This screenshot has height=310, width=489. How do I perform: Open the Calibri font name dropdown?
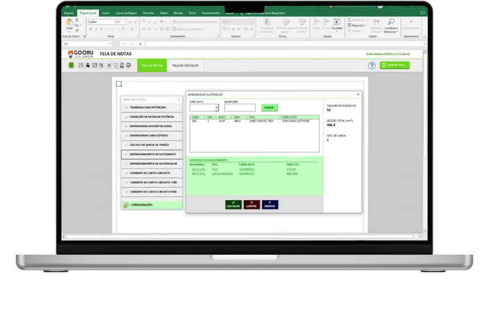(x=115, y=22)
